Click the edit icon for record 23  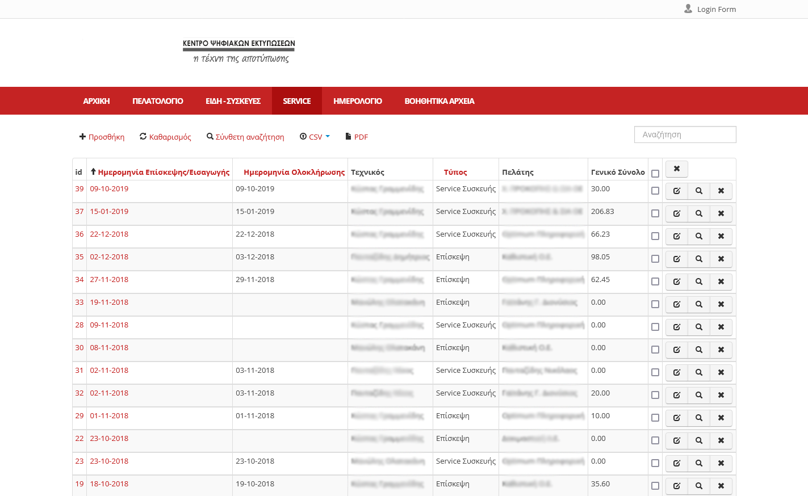coord(676,464)
